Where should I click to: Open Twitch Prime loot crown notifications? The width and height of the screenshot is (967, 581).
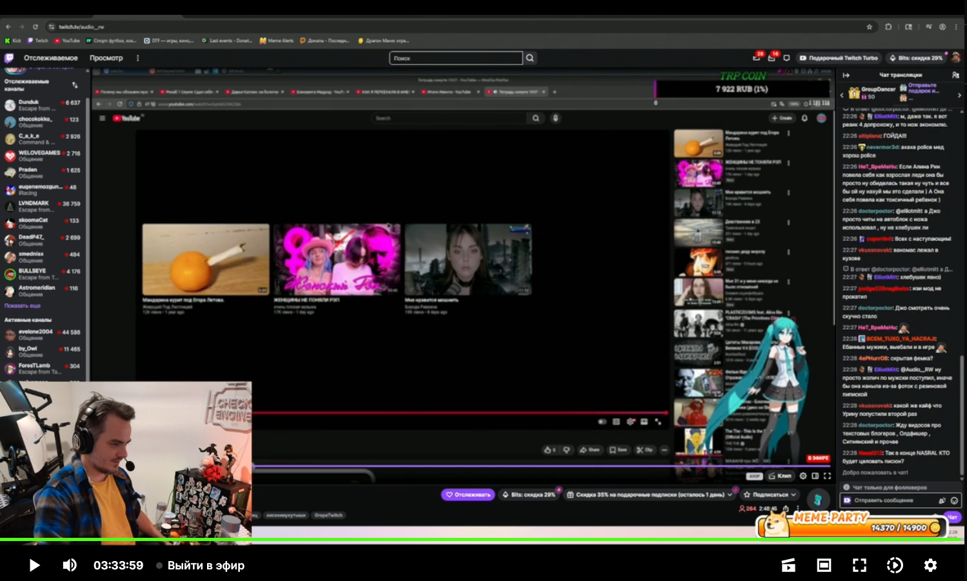pyautogui.click(x=757, y=58)
